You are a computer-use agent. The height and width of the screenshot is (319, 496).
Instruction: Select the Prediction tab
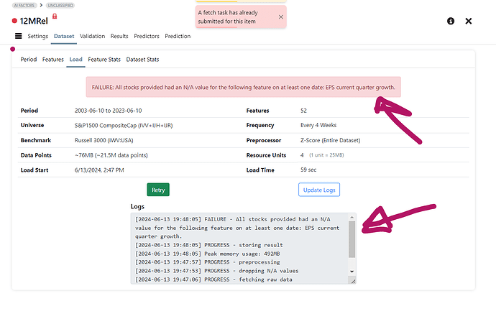178,36
